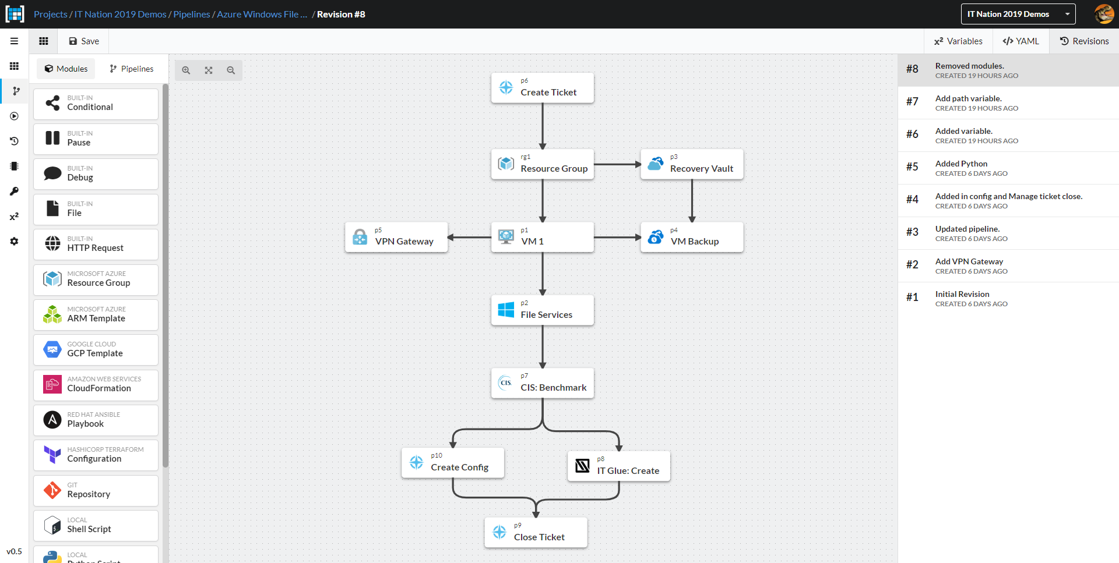Select revision #3 Updated pipeline
Viewport: 1119px width, 563px height.
tap(1008, 233)
